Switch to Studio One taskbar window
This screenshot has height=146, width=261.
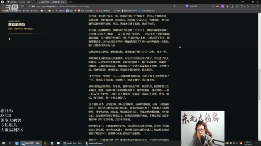coord(73,143)
